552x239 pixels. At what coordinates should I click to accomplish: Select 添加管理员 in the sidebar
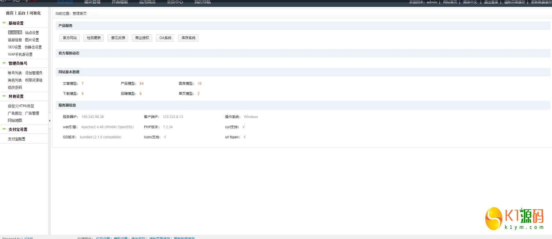34,73
